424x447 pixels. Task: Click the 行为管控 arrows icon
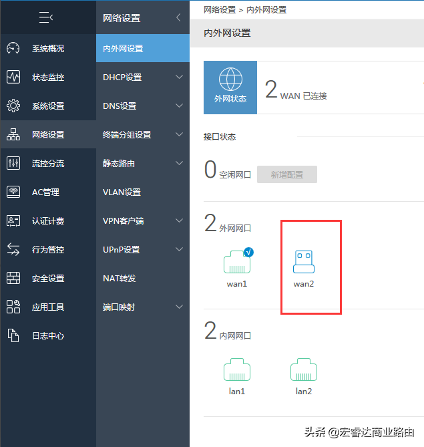tap(13, 249)
